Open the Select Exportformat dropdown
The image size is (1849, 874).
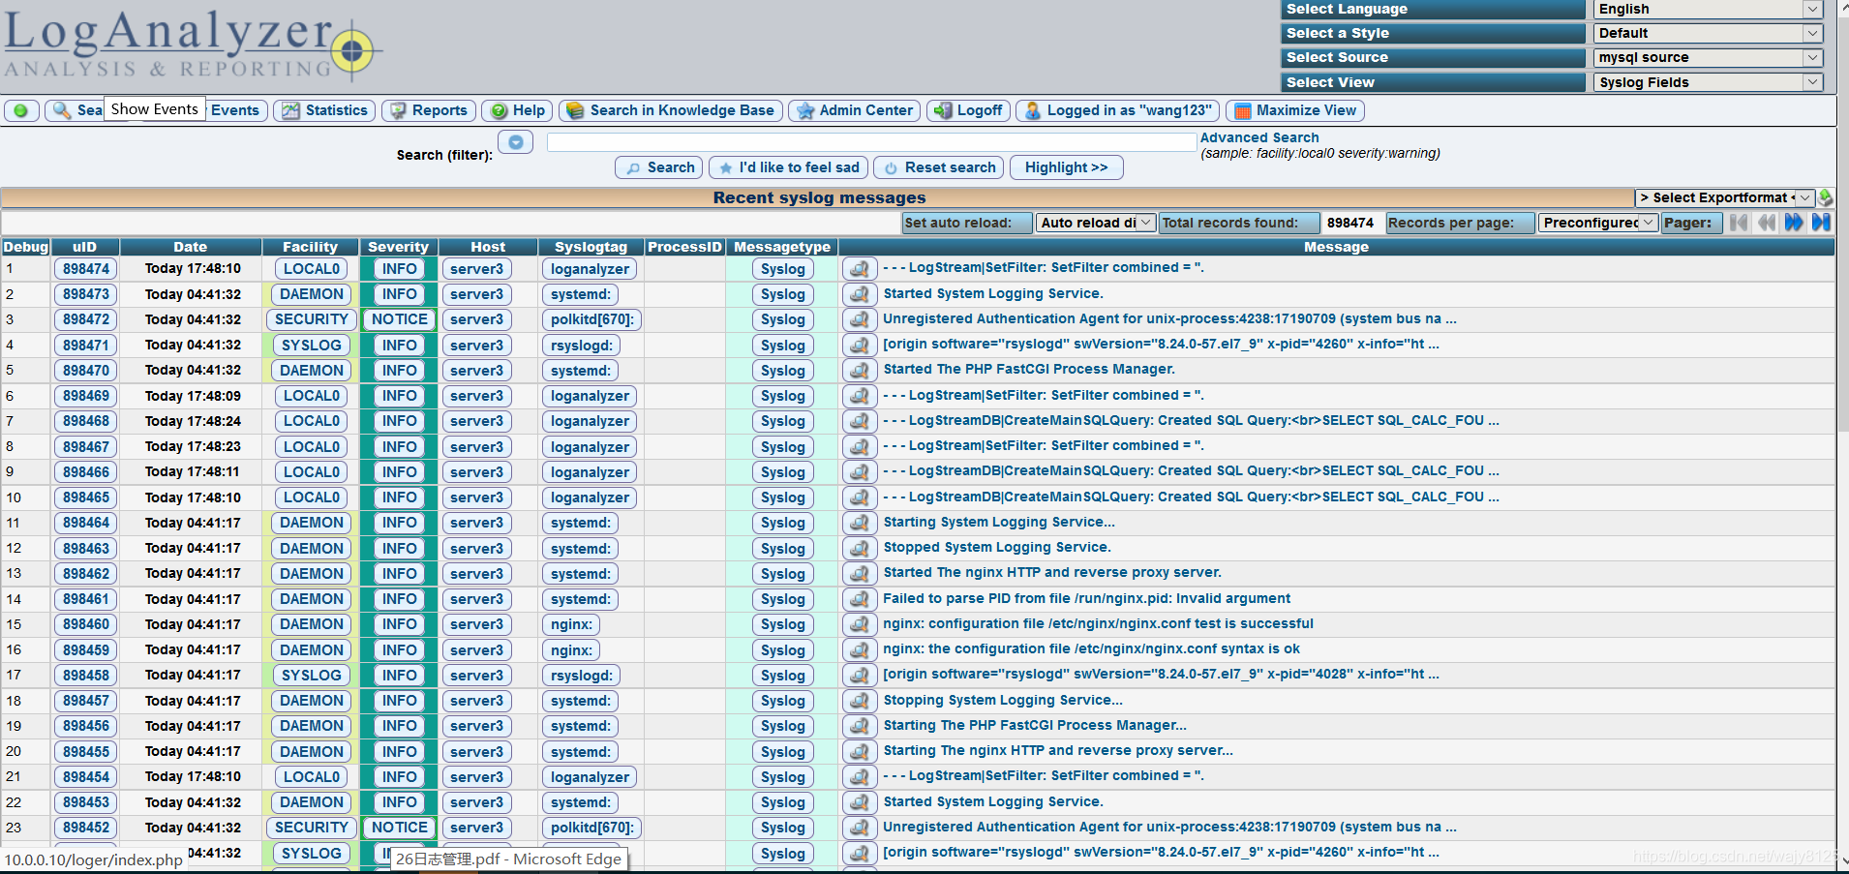[1724, 197]
